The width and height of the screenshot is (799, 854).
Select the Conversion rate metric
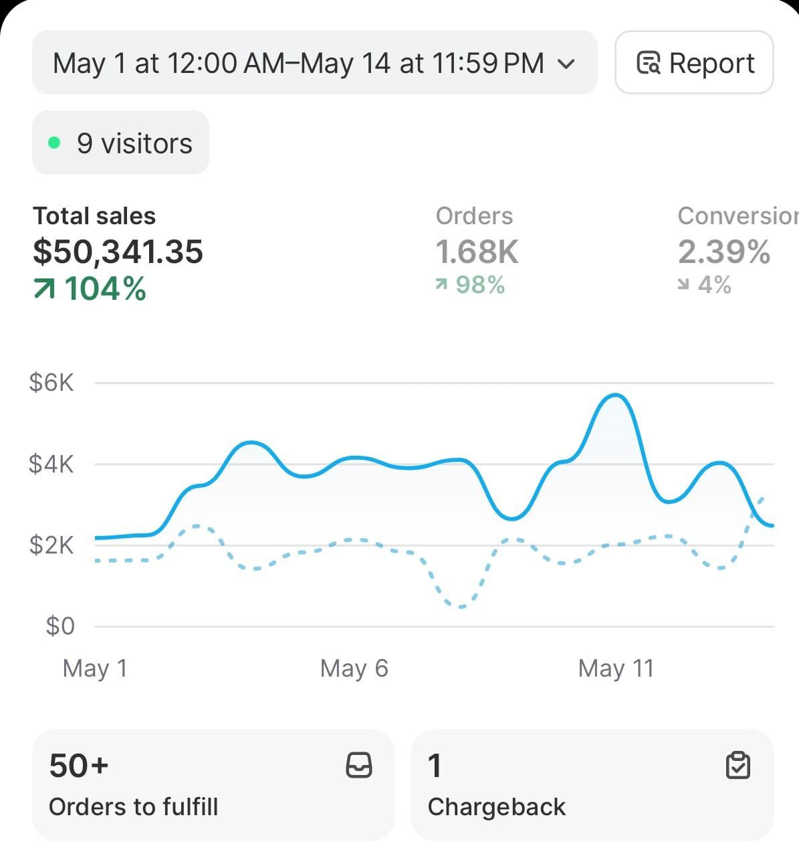pyautogui.click(x=738, y=250)
